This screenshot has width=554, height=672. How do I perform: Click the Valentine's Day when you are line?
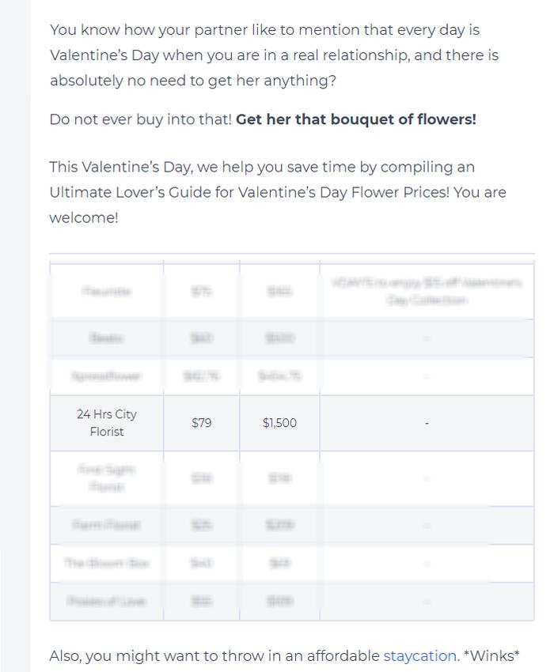pyautogui.click(x=274, y=55)
